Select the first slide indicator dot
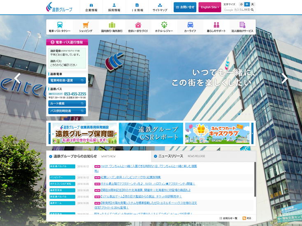302x226 pixels. click(x=239, y=114)
